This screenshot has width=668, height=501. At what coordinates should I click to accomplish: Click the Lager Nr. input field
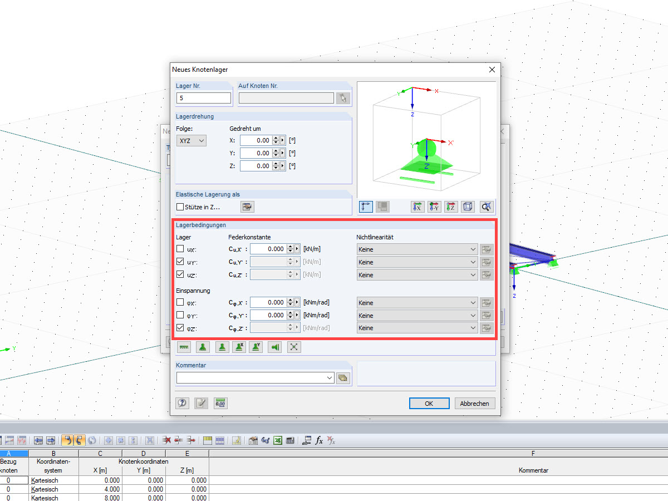[204, 98]
